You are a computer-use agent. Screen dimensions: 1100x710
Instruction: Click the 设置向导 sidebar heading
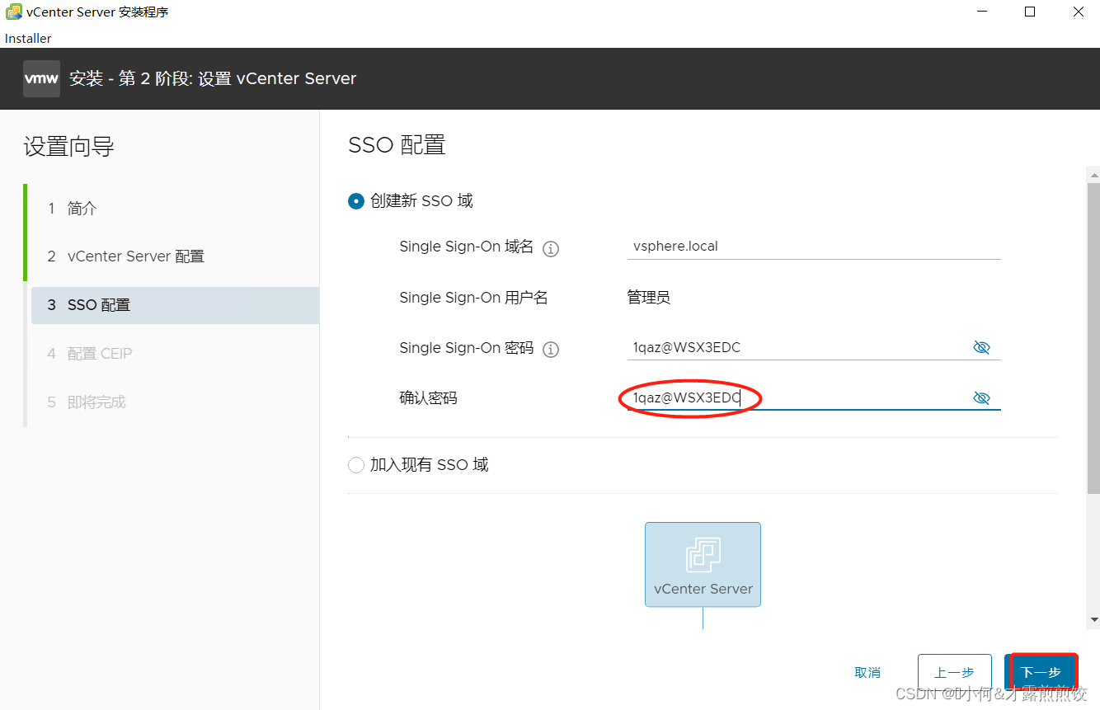(x=68, y=147)
